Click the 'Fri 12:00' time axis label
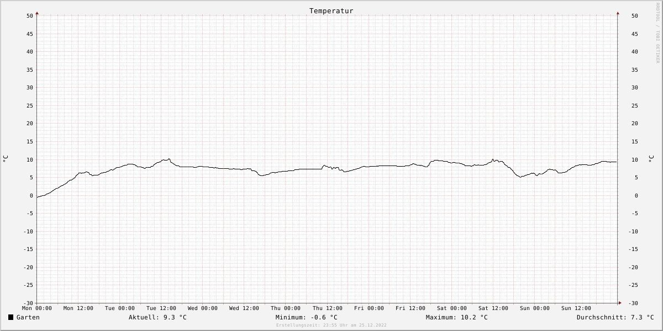Viewport: 663px width, 331px height. click(411, 308)
